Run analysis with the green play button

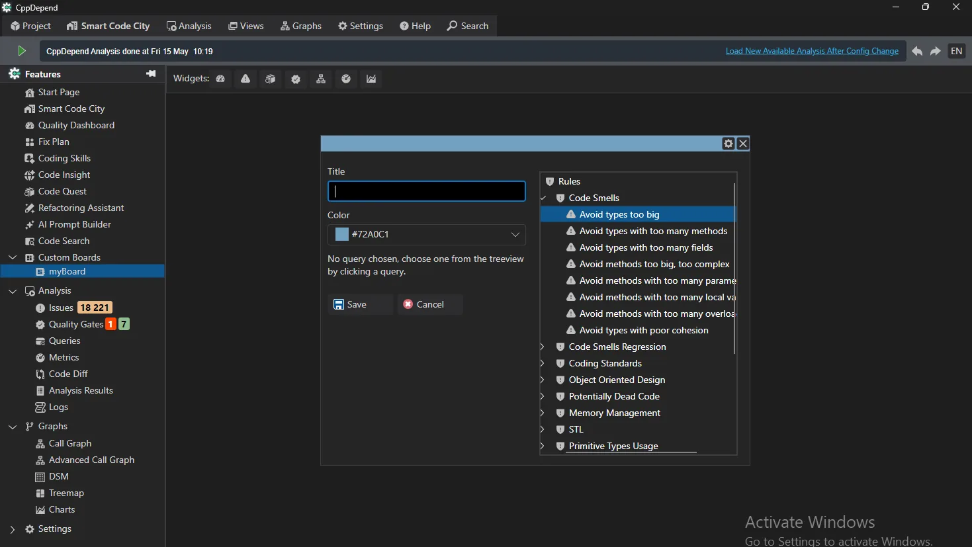point(22,51)
